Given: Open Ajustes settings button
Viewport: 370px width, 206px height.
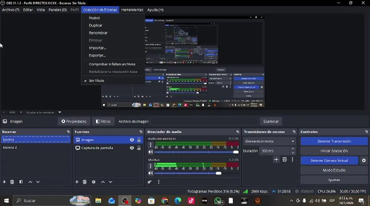Looking at the screenshot, I should click(334, 180).
